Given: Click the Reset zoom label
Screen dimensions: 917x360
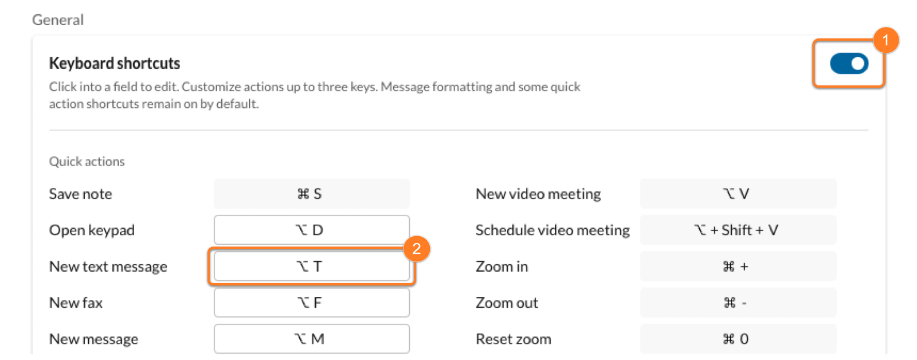Looking at the screenshot, I should 514,339.
